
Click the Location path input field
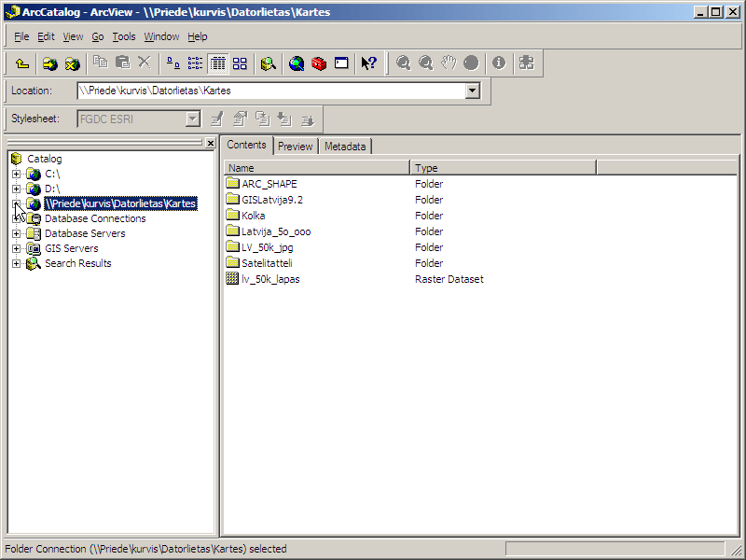pyautogui.click(x=271, y=91)
